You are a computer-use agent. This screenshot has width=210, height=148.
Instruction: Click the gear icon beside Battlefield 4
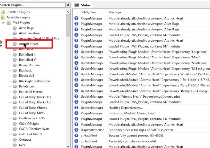(15, 55)
